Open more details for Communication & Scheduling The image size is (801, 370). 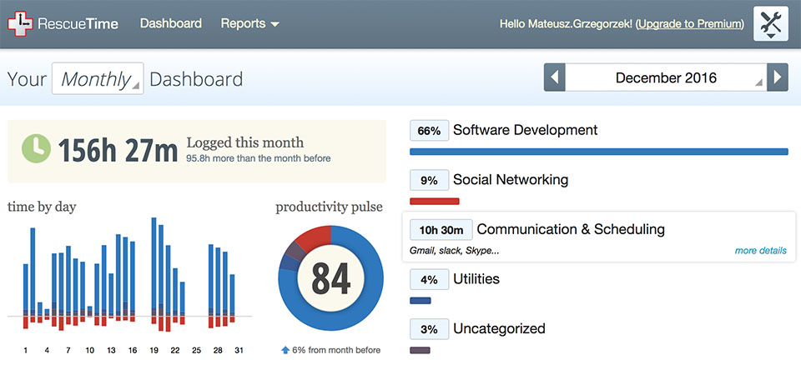(x=761, y=251)
